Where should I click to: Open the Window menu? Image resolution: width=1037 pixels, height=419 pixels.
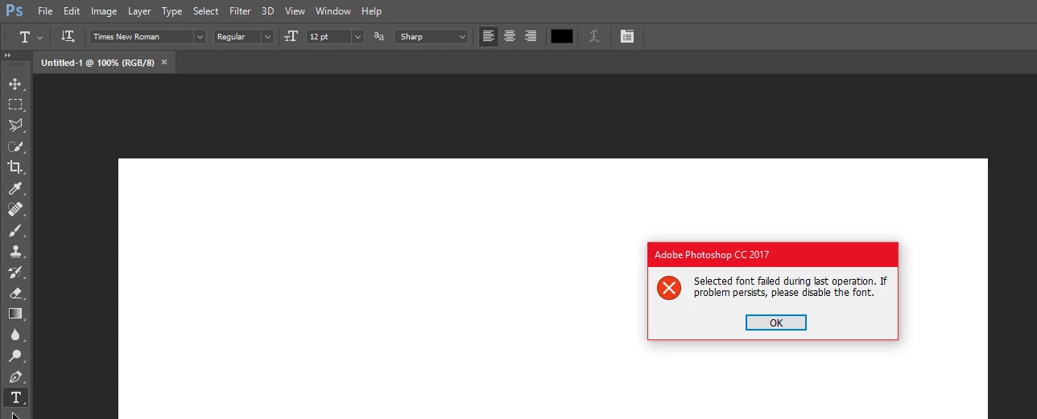pyautogui.click(x=333, y=11)
